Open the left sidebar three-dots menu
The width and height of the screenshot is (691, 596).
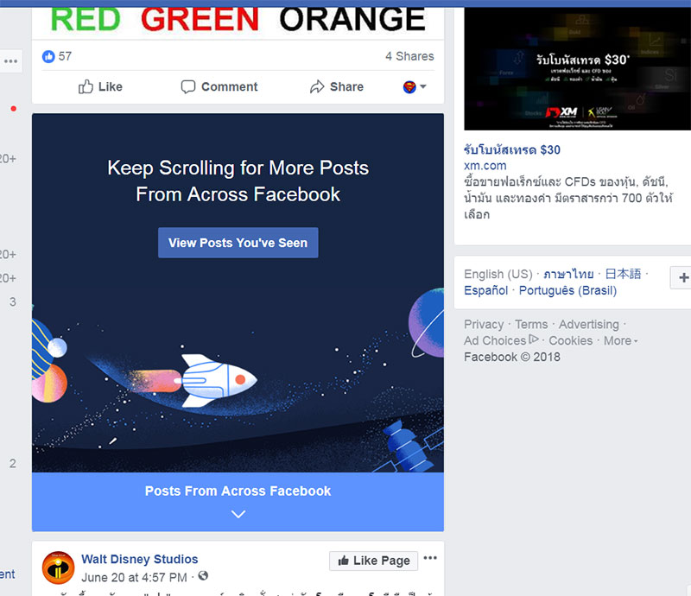pyautogui.click(x=11, y=61)
